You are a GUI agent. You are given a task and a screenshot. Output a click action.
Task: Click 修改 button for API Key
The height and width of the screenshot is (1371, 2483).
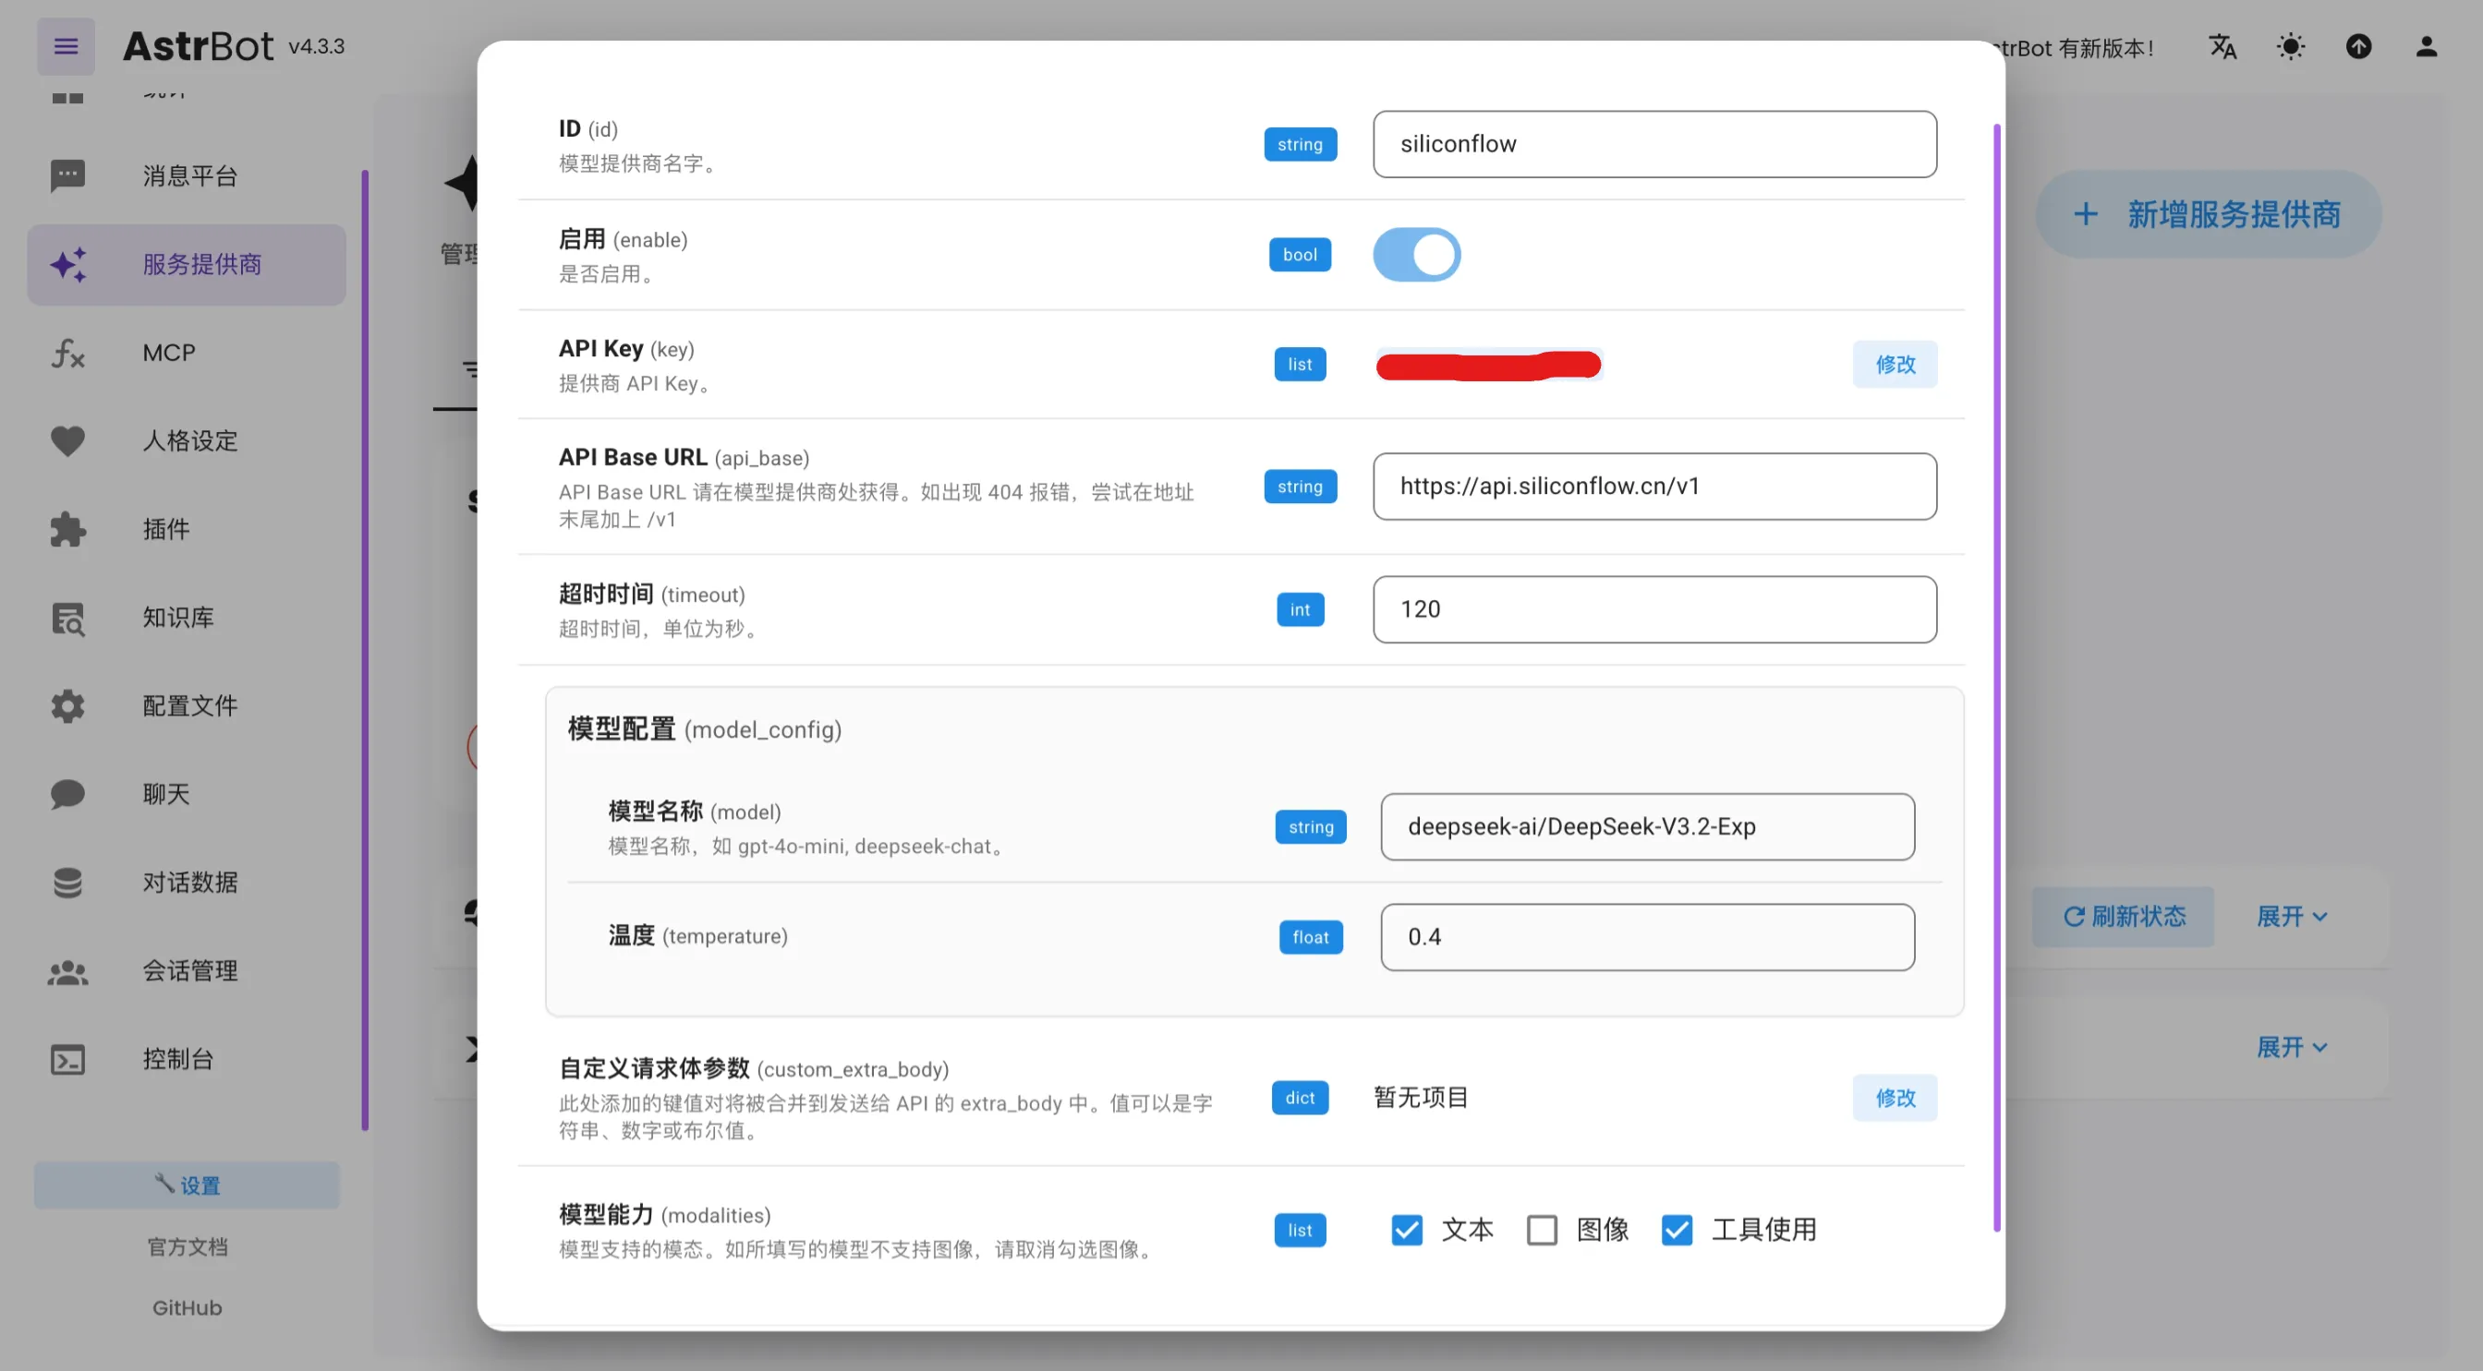pos(1894,364)
